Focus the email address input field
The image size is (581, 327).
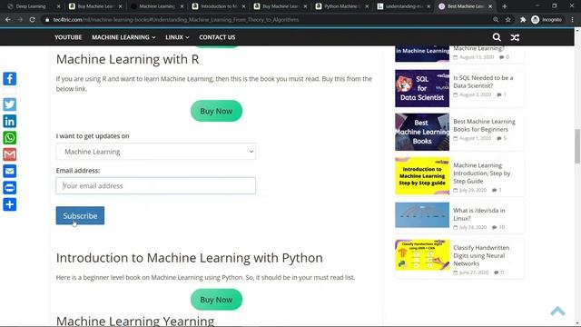pos(155,185)
